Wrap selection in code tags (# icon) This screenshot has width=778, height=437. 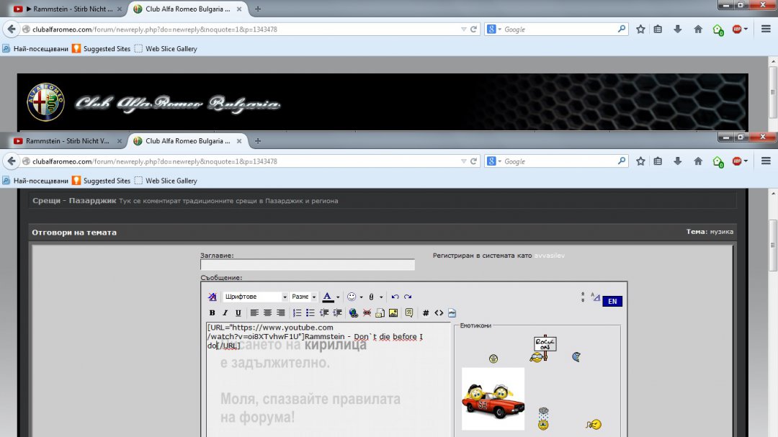tap(426, 313)
